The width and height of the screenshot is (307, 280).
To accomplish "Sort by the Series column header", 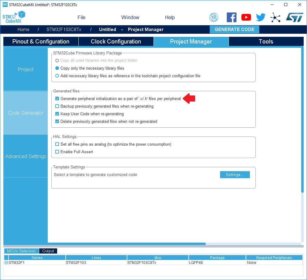I will coord(37,258).
